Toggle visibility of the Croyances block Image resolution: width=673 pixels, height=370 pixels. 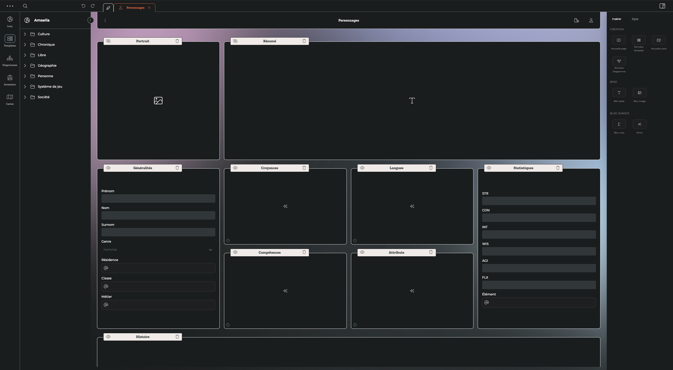coord(235,168)
